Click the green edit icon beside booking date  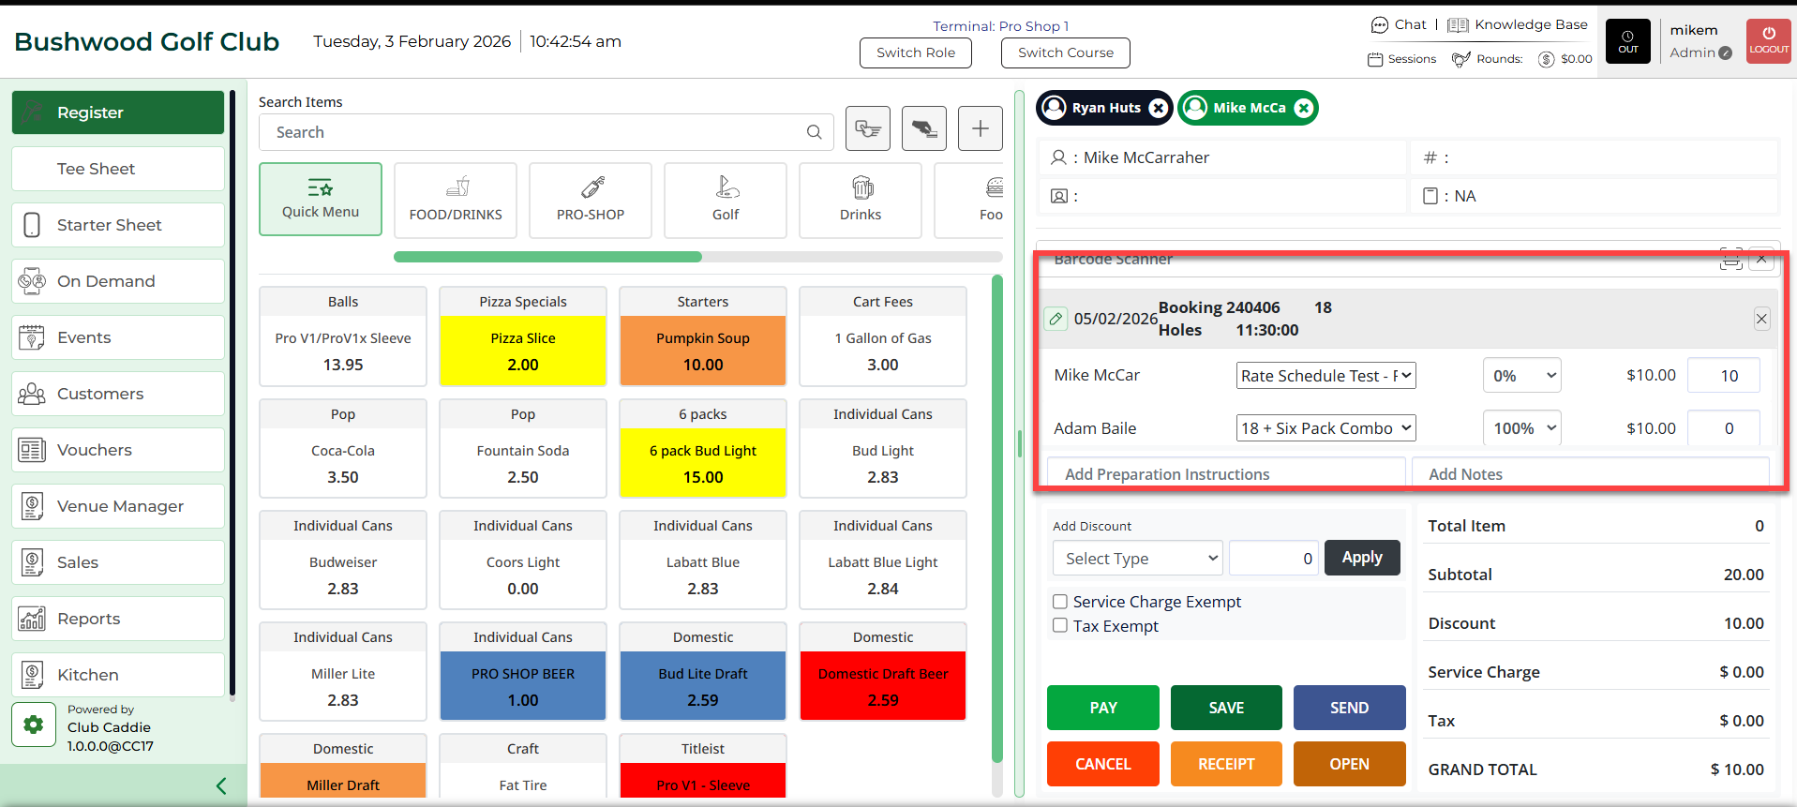coord(1056,319)
